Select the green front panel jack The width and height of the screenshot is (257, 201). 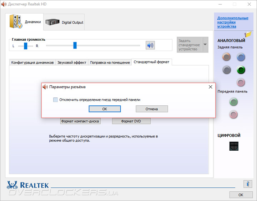(x=233, y=102)
